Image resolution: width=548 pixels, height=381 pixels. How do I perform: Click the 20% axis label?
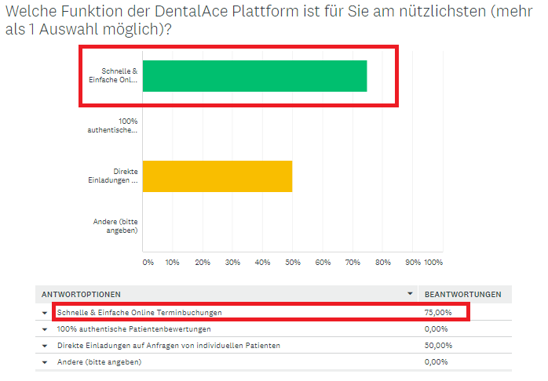point(203,263)
